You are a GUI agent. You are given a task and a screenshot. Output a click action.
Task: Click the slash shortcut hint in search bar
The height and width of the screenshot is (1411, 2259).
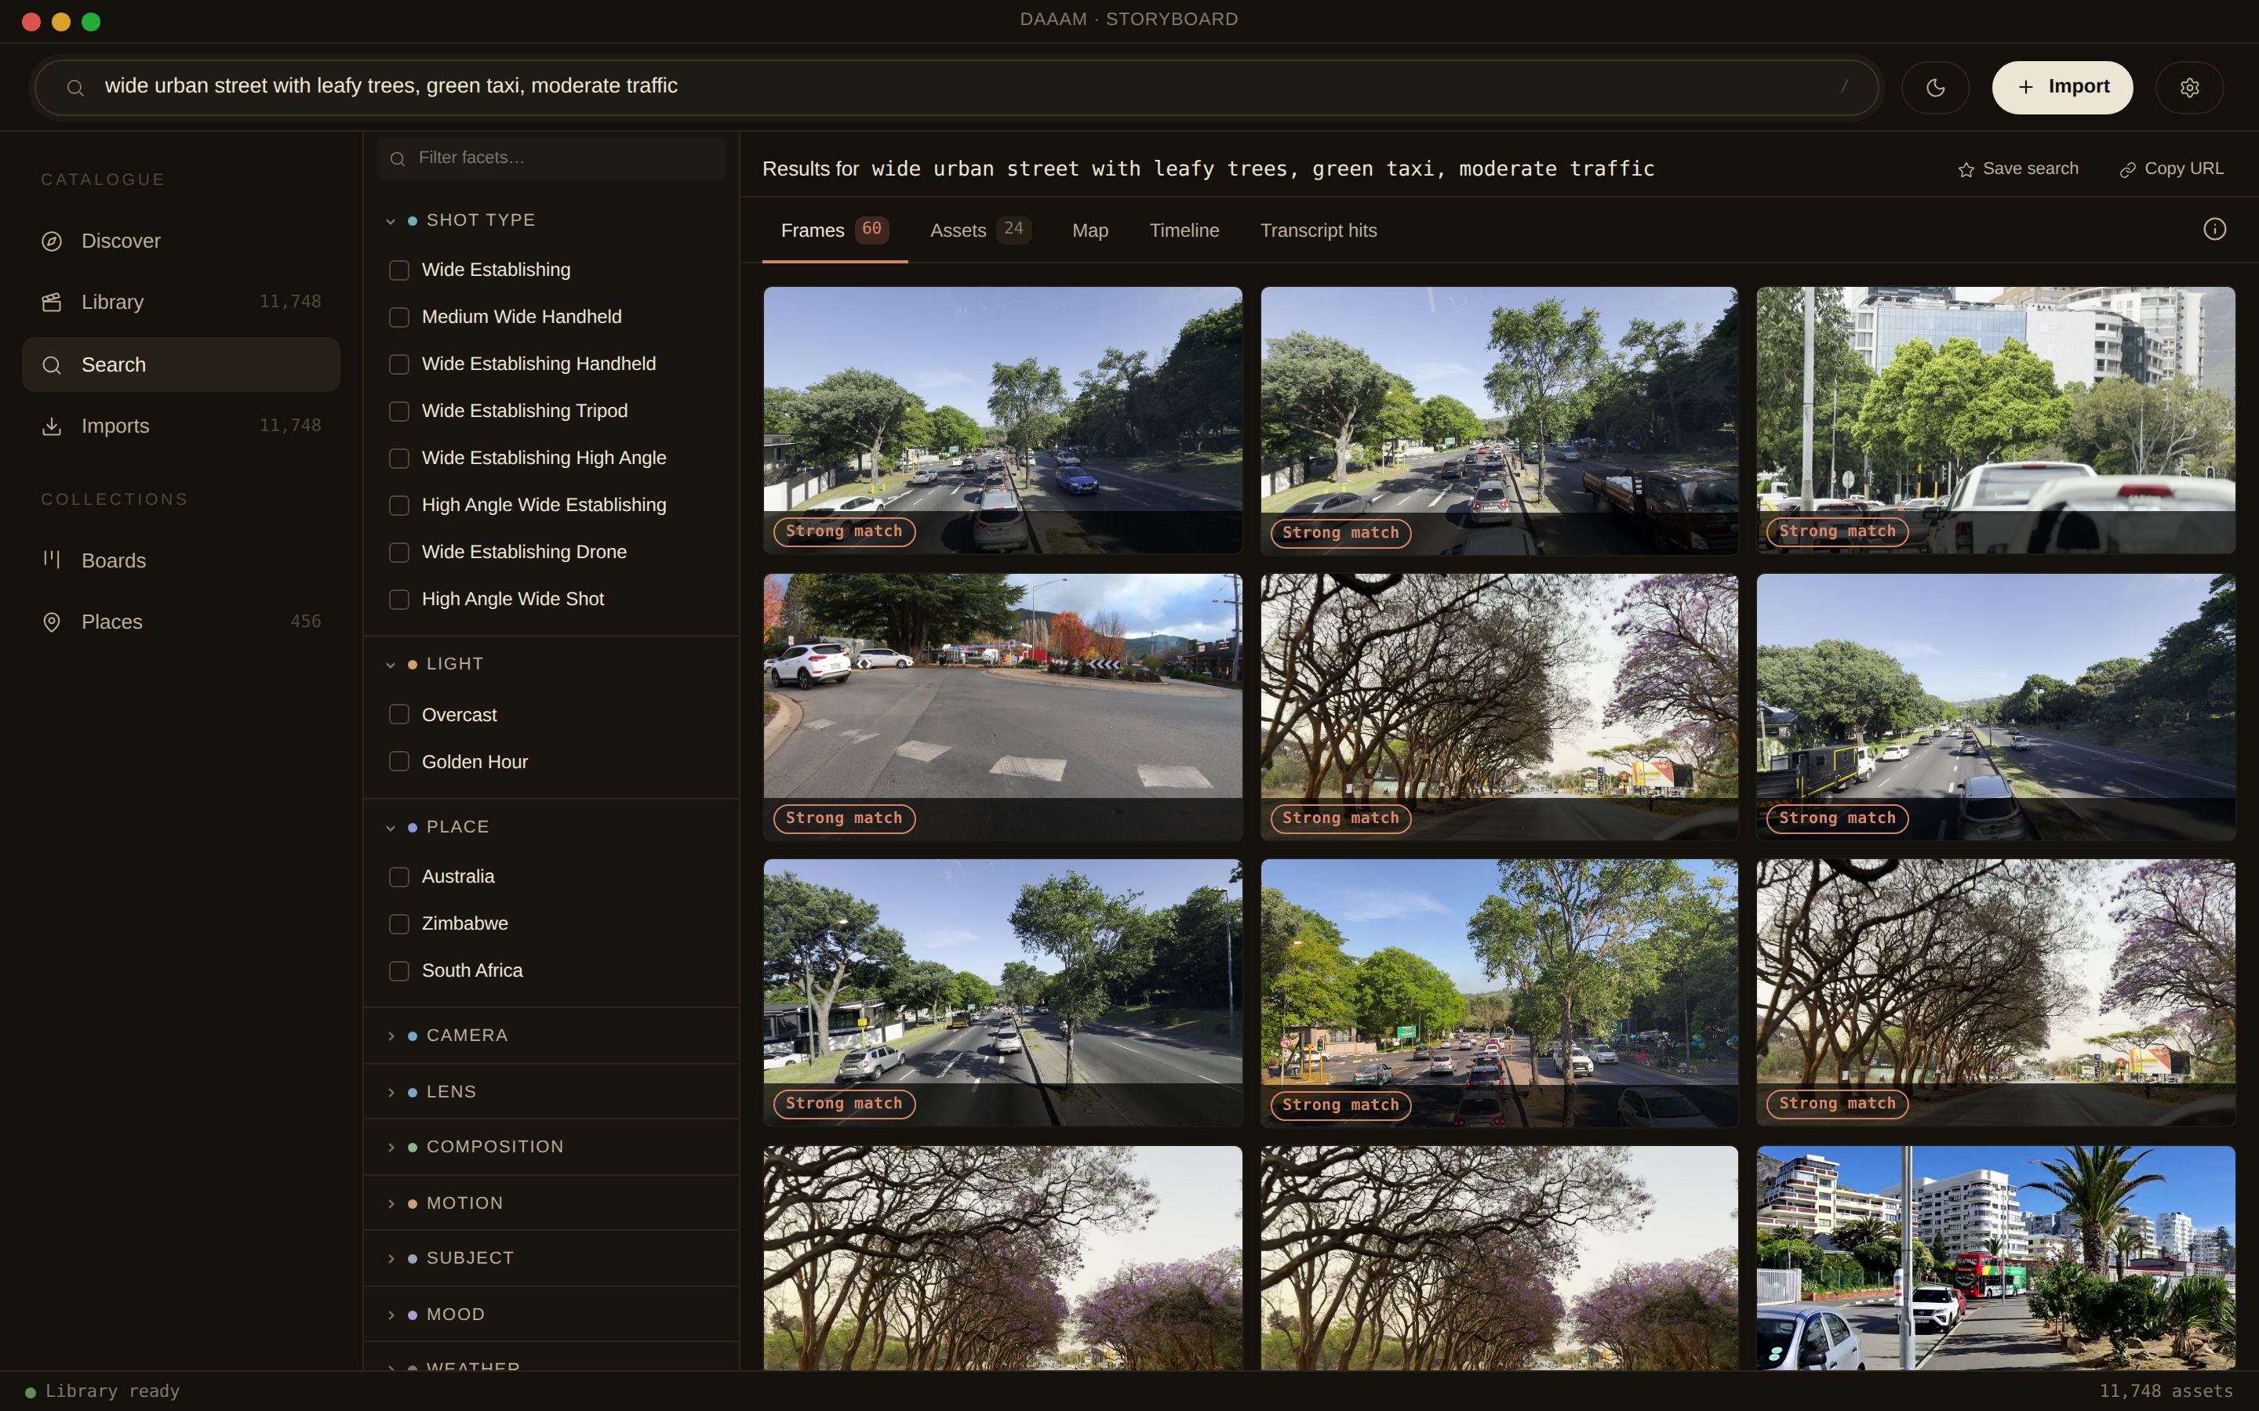pos(1845,86)
